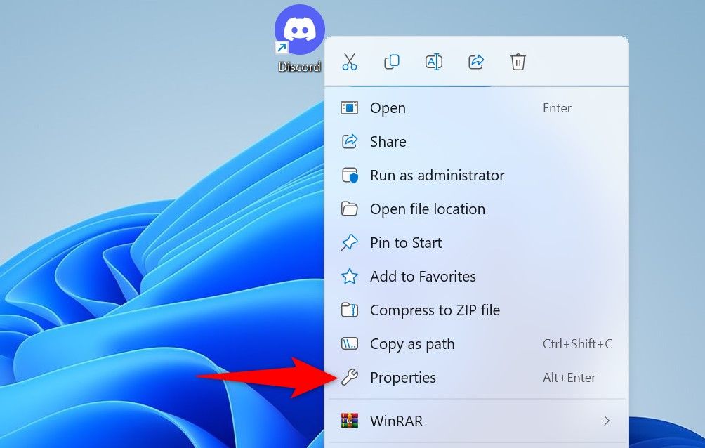Choose Compress to ZIP file
Image resolution: width=705 pixels, height=448 pixels.
click(435, 310)
